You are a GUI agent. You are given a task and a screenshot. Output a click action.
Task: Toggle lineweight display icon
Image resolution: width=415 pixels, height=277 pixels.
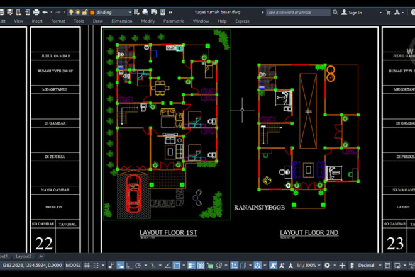(191, 265)
